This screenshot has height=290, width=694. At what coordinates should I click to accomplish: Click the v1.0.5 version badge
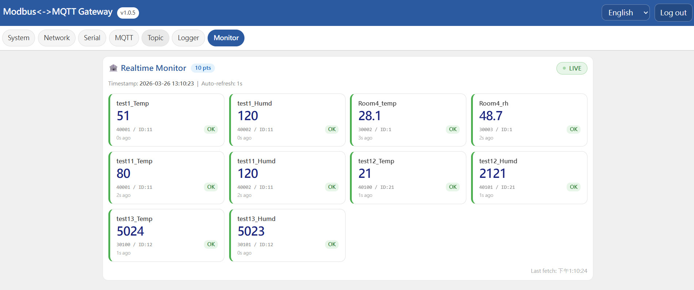pos(128,13)
